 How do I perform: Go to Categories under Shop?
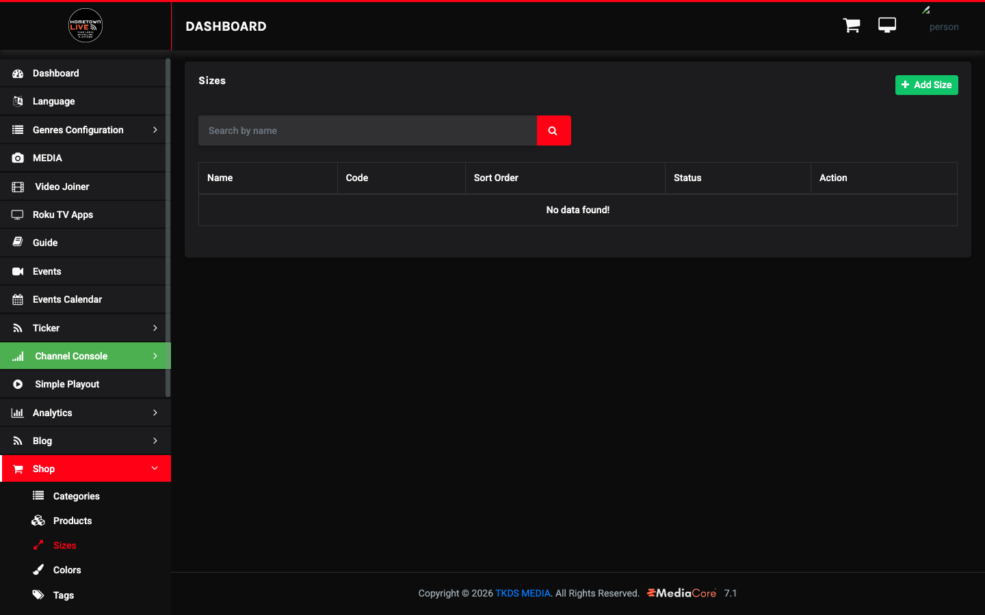(86, 496)
